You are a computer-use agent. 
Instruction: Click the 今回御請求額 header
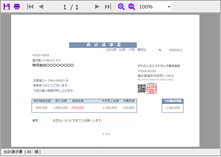pyautogui.click(x=173, y=101)
